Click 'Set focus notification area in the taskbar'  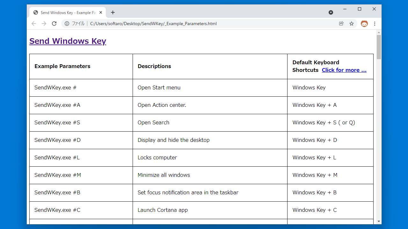coord(188,192)
